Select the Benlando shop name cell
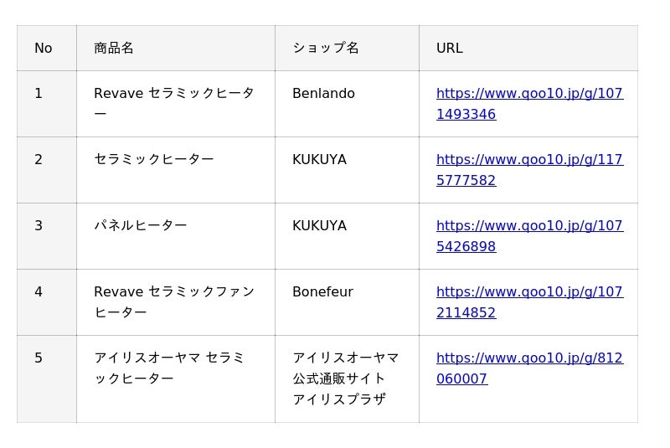This screenshot has height=448, width=670. 323,94
